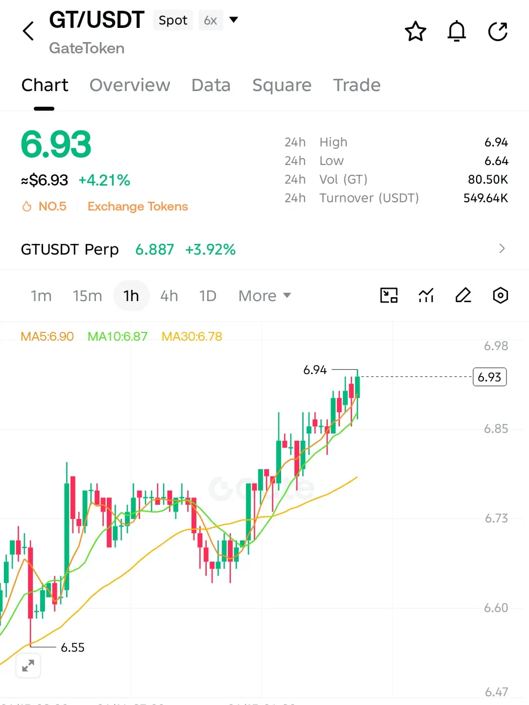529x705 pixels.
Task: Tap the flame icon beside NO.5
Action: pyautogui.click(x=27, y=207)
